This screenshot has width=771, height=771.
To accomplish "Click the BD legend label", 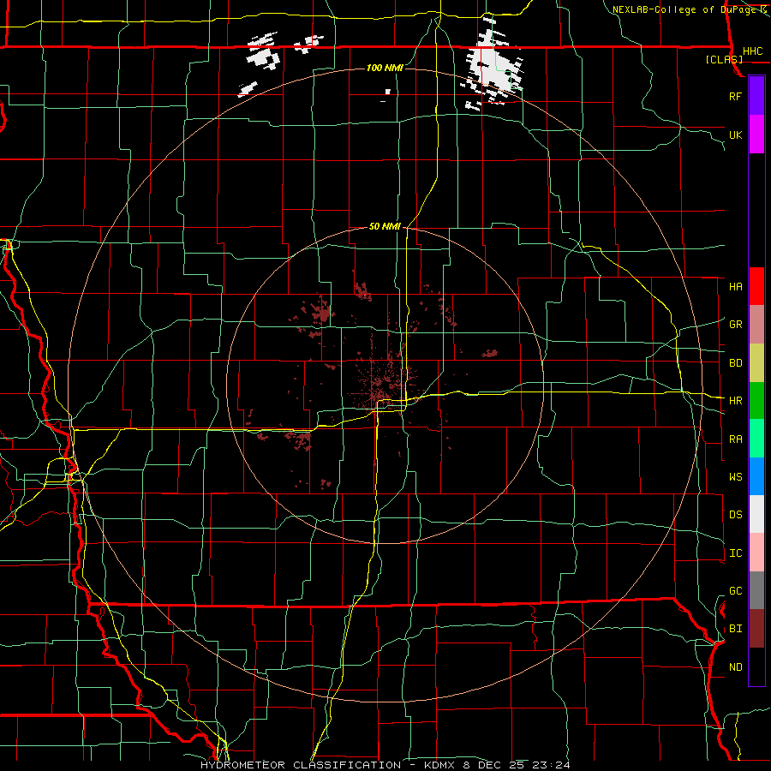I will pos(735,363).
